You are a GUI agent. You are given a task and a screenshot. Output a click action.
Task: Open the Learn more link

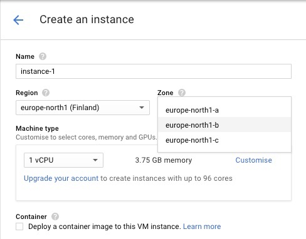202,226
